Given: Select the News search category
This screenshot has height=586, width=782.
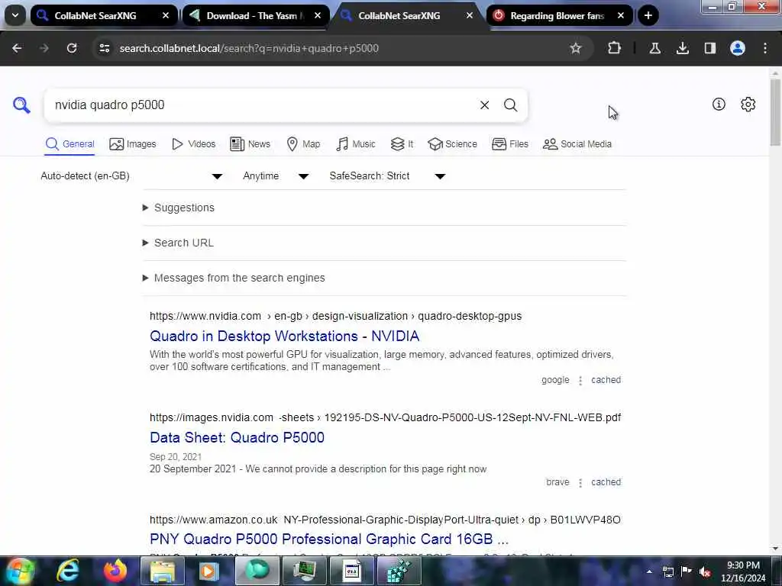Looking at the screenshot, I should pyautogui.click(x=250, y=144).
